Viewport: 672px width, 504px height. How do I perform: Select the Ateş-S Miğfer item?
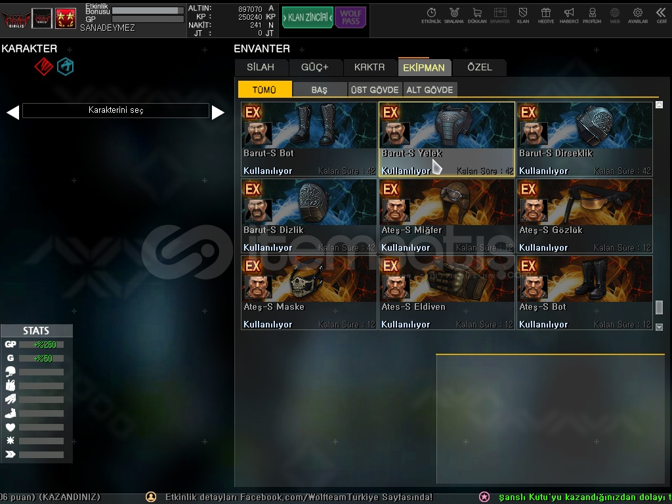pos(446,216)
